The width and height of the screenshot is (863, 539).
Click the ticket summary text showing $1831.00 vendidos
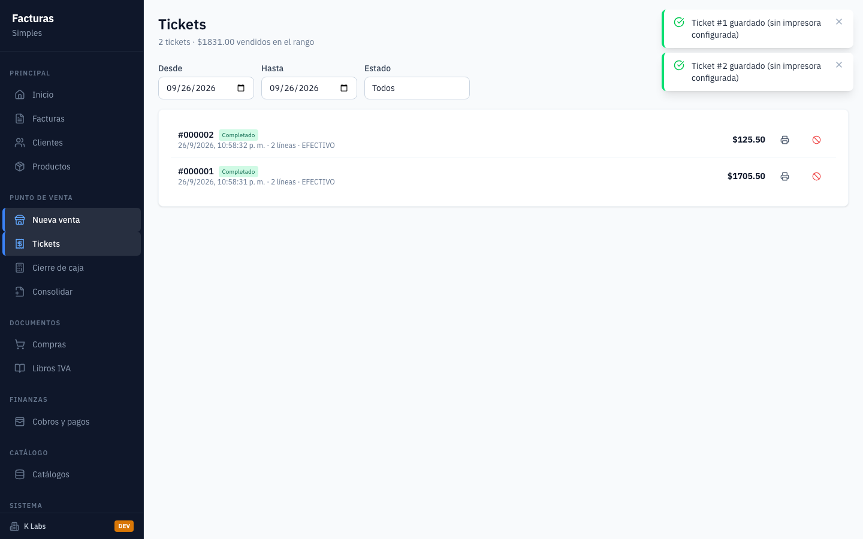(236, 42)
